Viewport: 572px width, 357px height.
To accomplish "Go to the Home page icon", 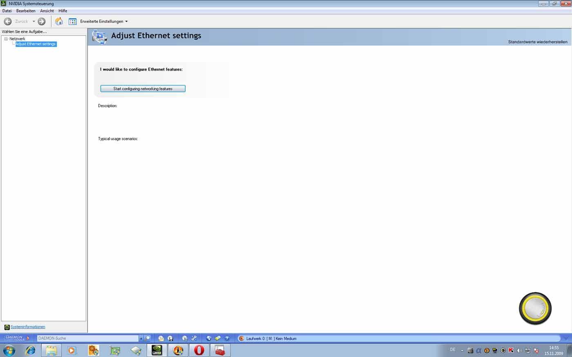I will [59, 21].
